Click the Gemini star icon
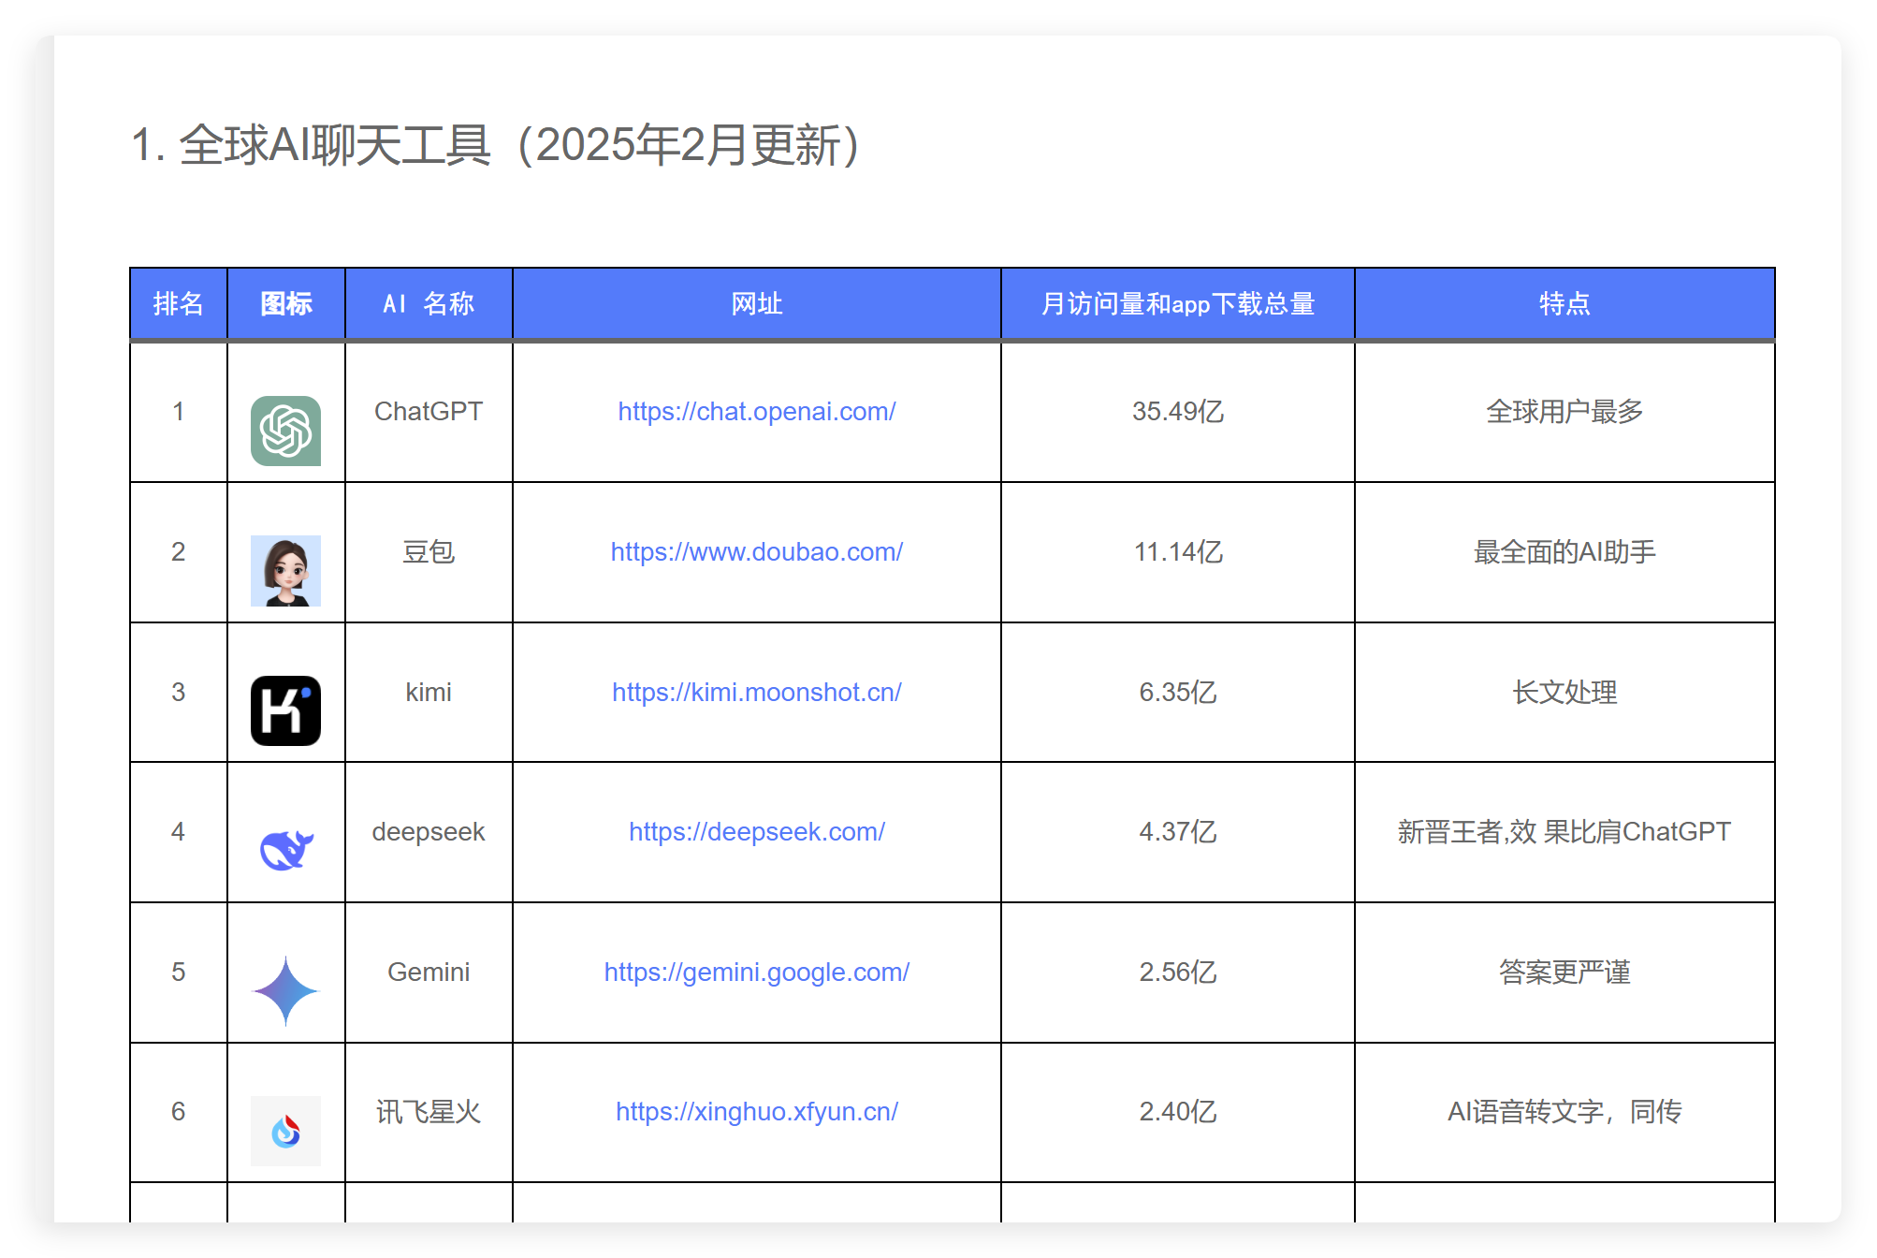This screenshot has height=1258, width=1877. (x=285, y=990)
